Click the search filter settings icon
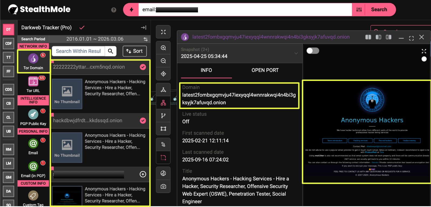The image size is (431, 207). pos(359,10)
